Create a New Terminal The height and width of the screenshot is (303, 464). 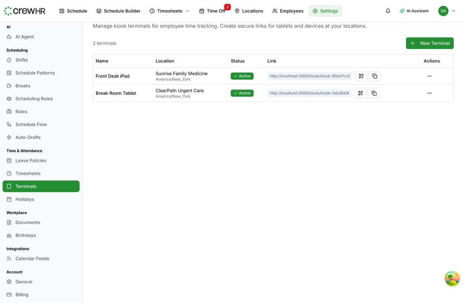[x=430, y=43]
